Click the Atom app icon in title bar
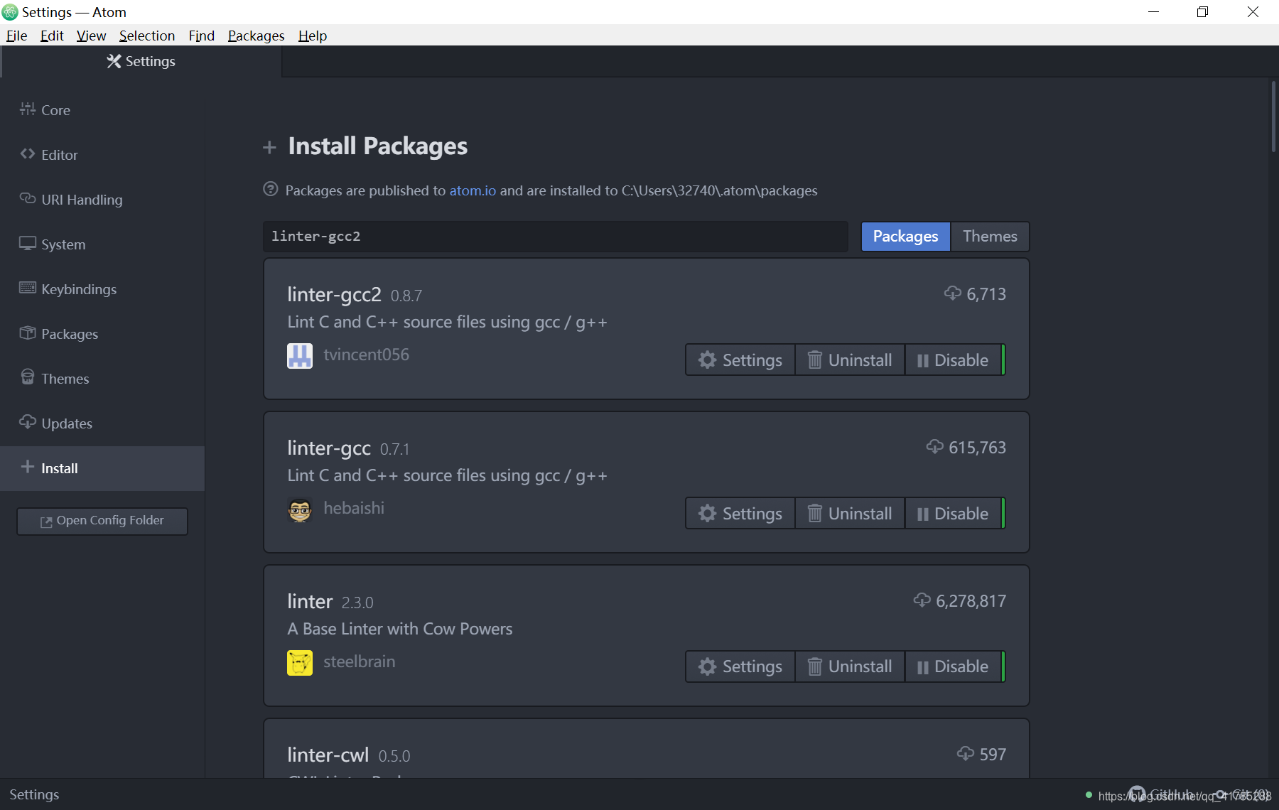Screen dimensions: 1279x810 [10, 12]
